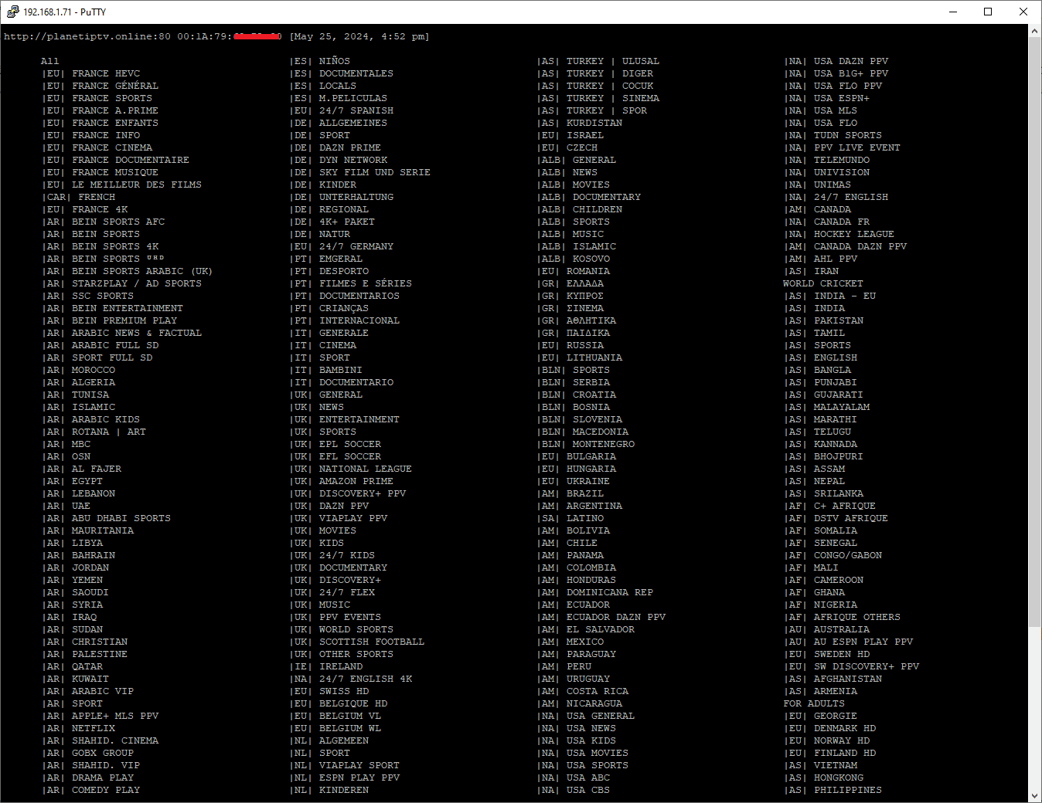
Task: Select '|AF| DSTV AFRIQUE' entry
Action: click(x=836, y=518)
